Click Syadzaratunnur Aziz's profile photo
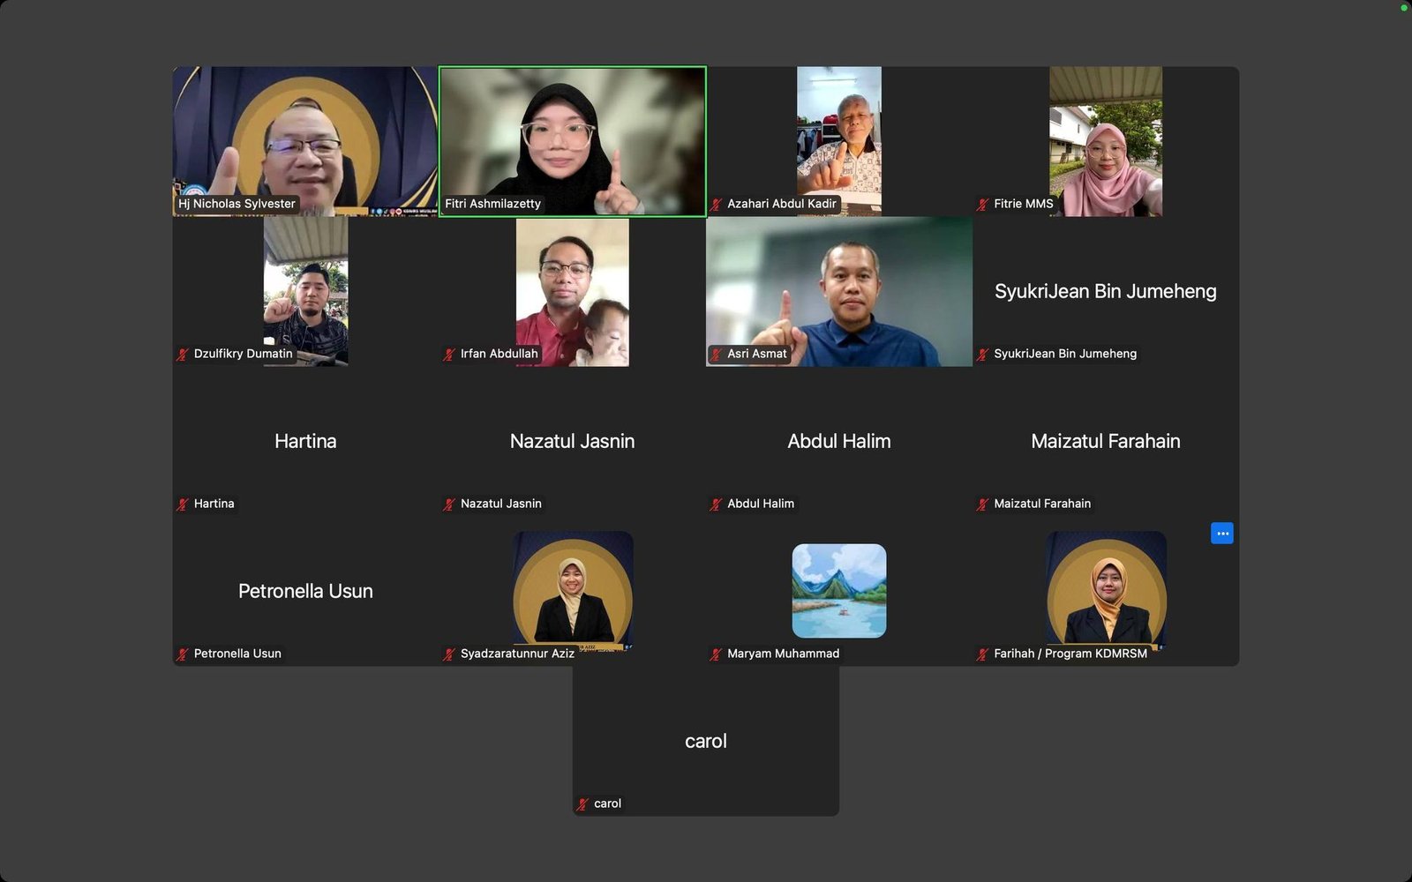Image resolution: width=1412 pixels, height=882 pixels. [572, 588]
